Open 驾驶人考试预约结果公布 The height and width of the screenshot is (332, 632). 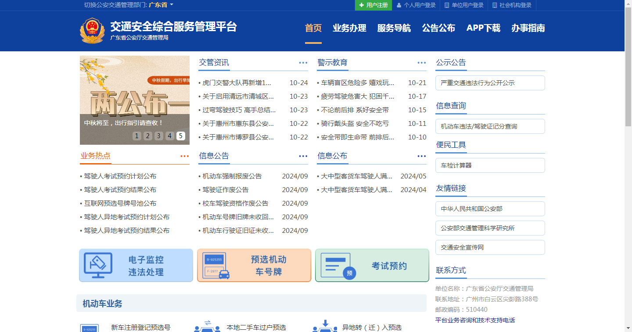click(x=120, y=190)
